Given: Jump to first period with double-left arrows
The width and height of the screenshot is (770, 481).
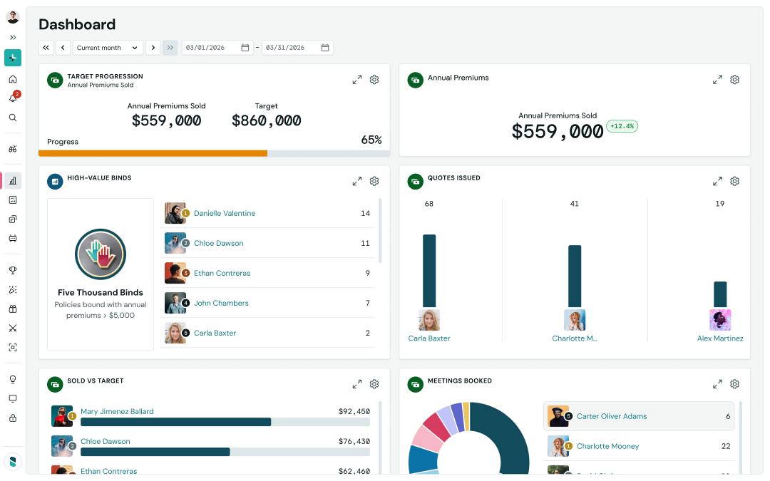Looking at the screenshot, I should pyautogui.click(x=46, y=48).
